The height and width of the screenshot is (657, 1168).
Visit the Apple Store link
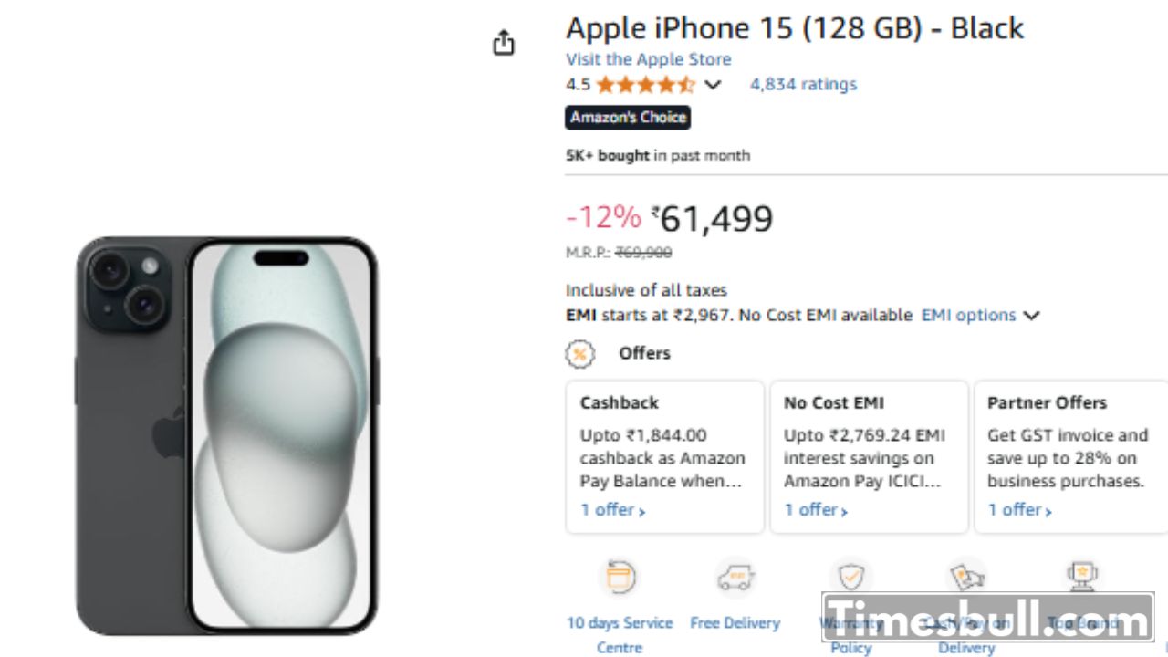coord(648,59)
